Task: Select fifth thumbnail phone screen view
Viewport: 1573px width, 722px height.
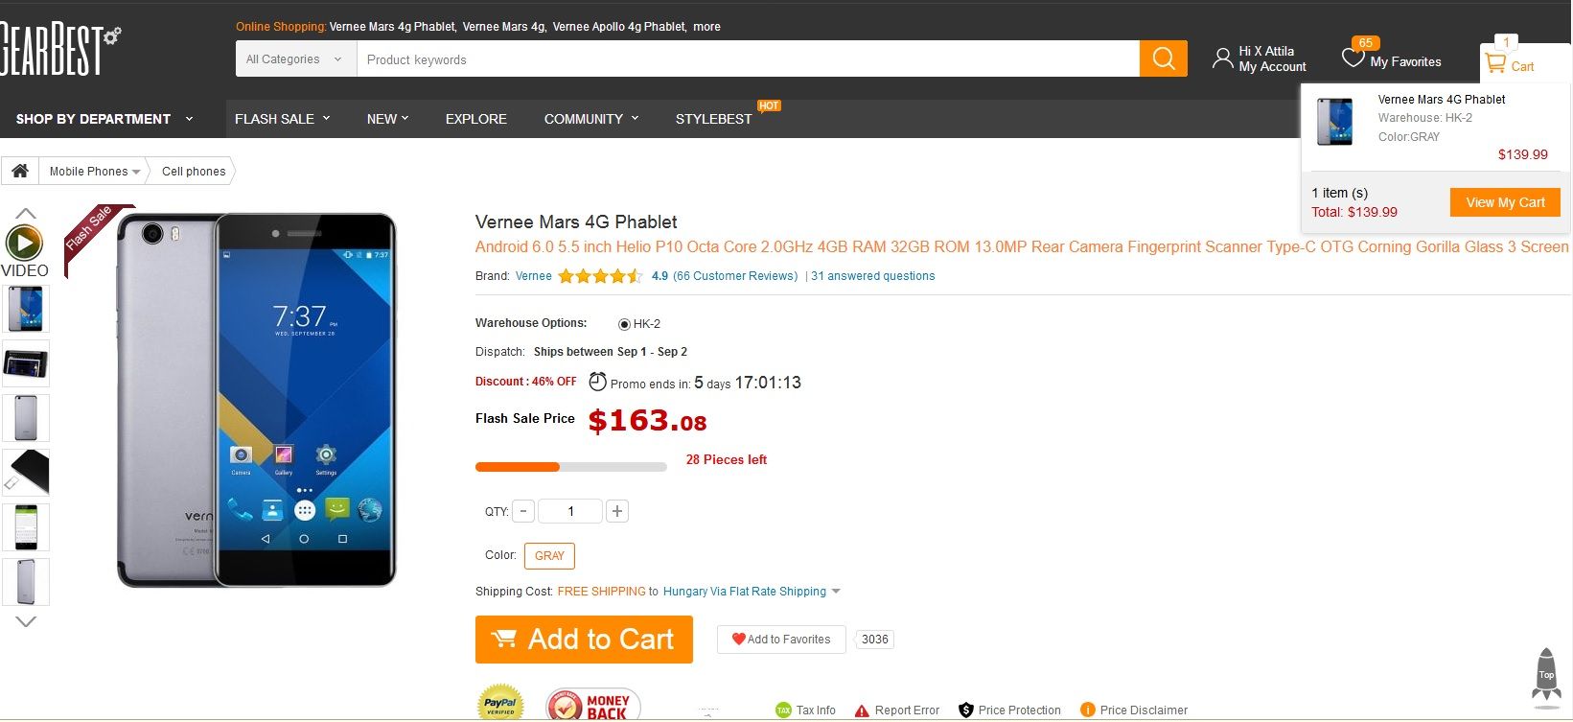Action: tap(26, 527)
